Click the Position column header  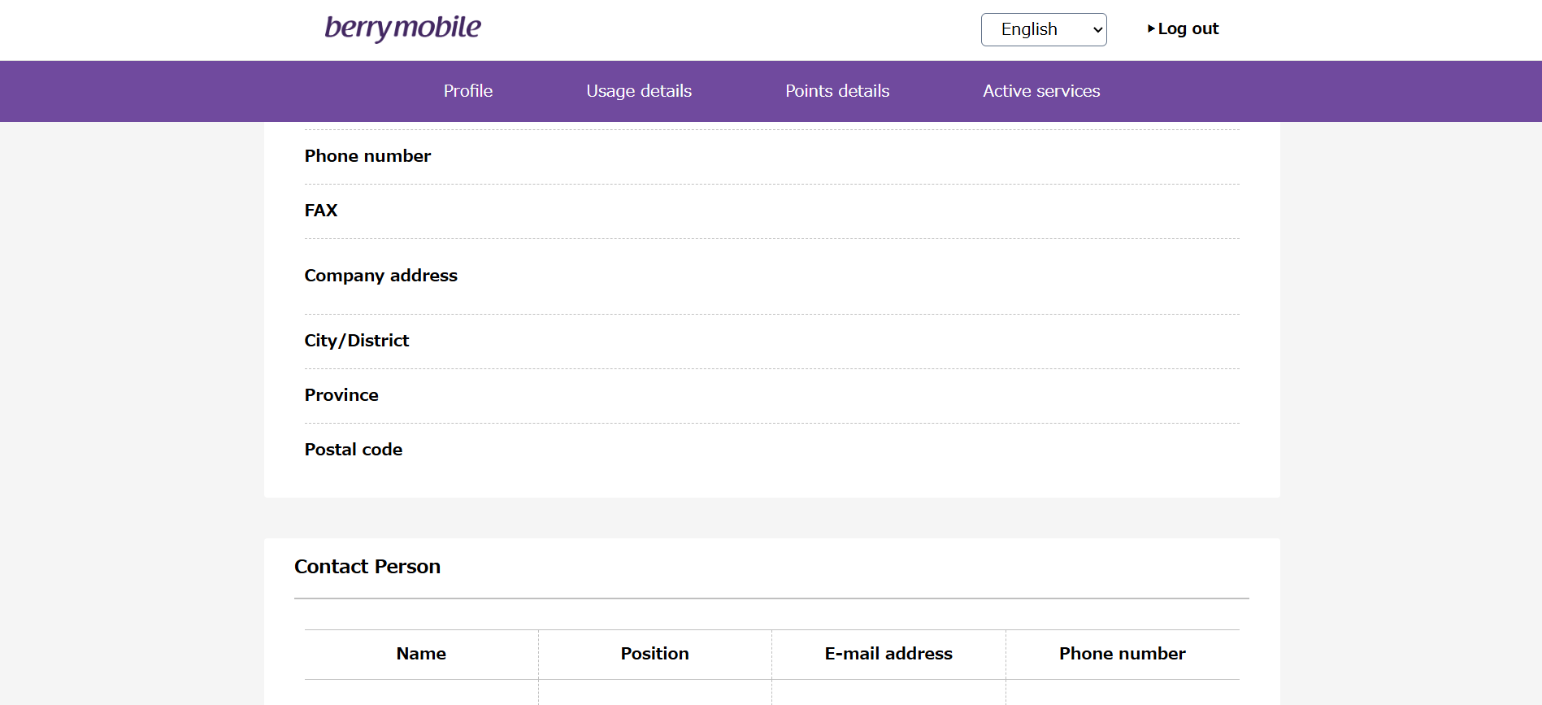click(655, 654)
